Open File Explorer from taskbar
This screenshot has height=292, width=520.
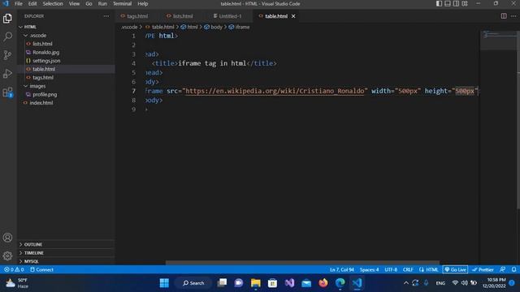pyautogui.click(x=255, y=283)
